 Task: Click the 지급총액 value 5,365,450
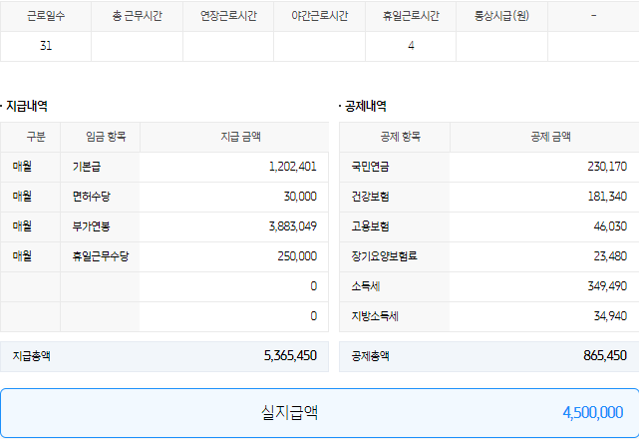pyautogui.click(x=290, y=355)
